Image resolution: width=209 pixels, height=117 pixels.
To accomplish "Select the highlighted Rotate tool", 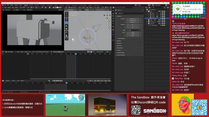I will click(x=67, y=23).
